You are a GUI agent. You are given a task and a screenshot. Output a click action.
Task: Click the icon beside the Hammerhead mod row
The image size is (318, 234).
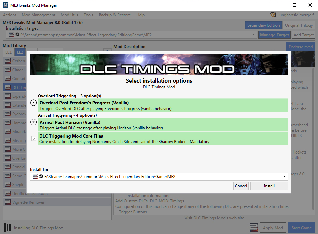8,123
